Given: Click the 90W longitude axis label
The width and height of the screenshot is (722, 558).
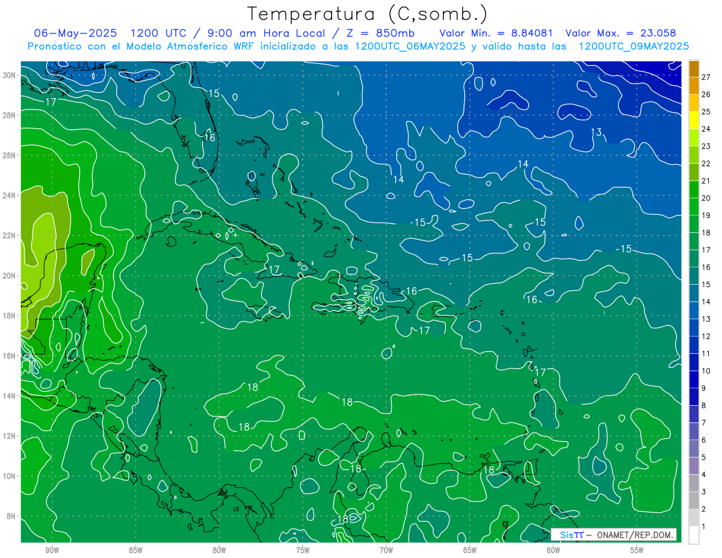Looking at the screenshot, I should point(52,551).
